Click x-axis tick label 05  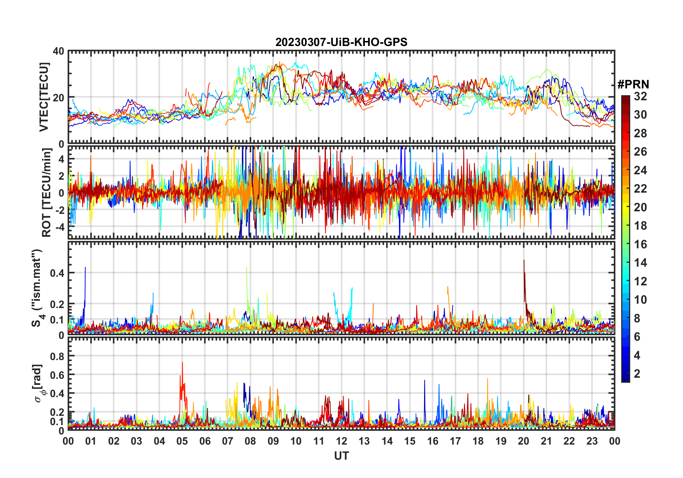pyautogui.click(x=182, y=441)
